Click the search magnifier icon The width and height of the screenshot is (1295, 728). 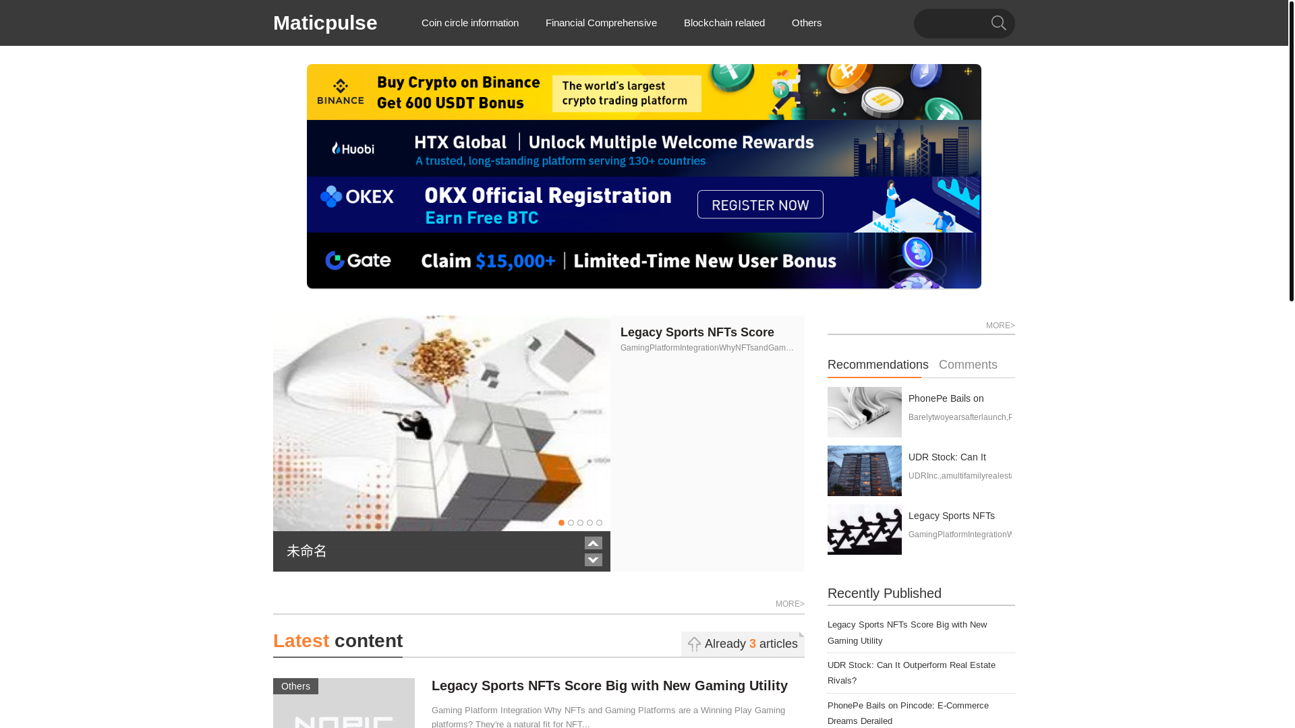(998, 24)
